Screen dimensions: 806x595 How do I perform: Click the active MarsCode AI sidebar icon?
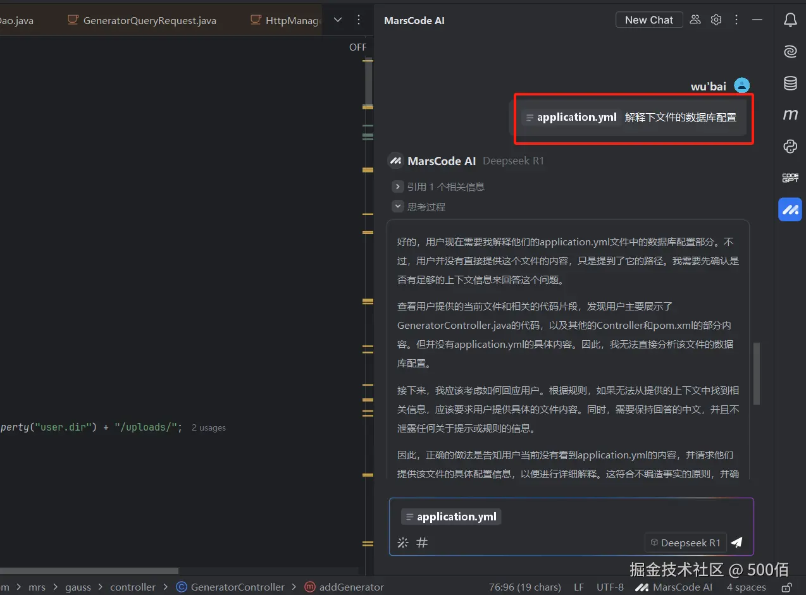coord(790,209)
